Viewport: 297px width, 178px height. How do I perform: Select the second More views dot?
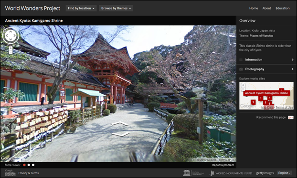[x=29, y=165]
